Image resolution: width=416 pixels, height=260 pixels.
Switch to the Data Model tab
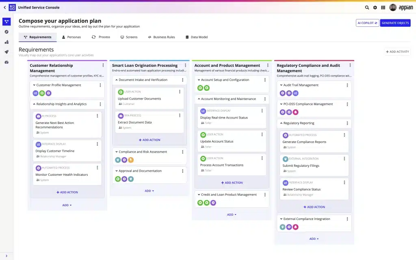click(x=197, y=37)
